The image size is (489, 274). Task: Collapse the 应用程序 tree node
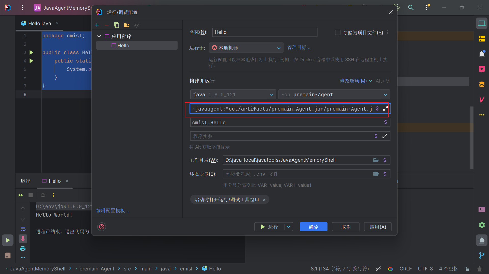point(99,36)
